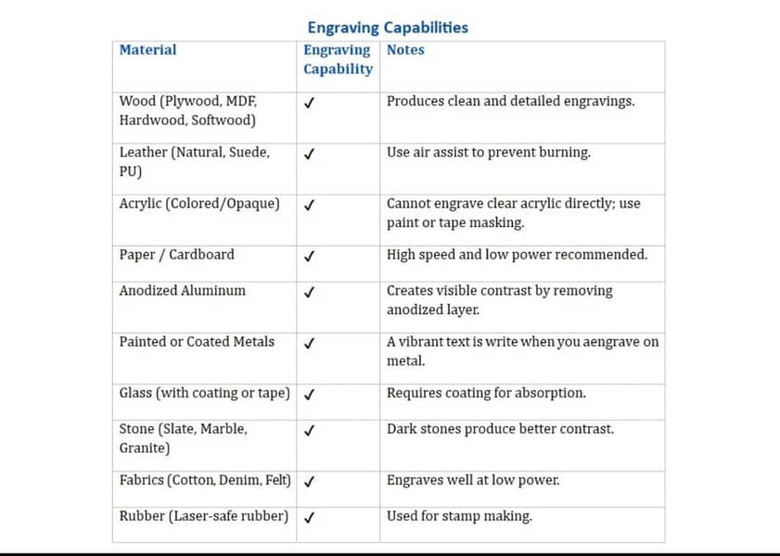The height and width of the screenshot is (556, 780).
Task: Click the 'Requires coating for absorption' note
Action: [x=486, y=393]
